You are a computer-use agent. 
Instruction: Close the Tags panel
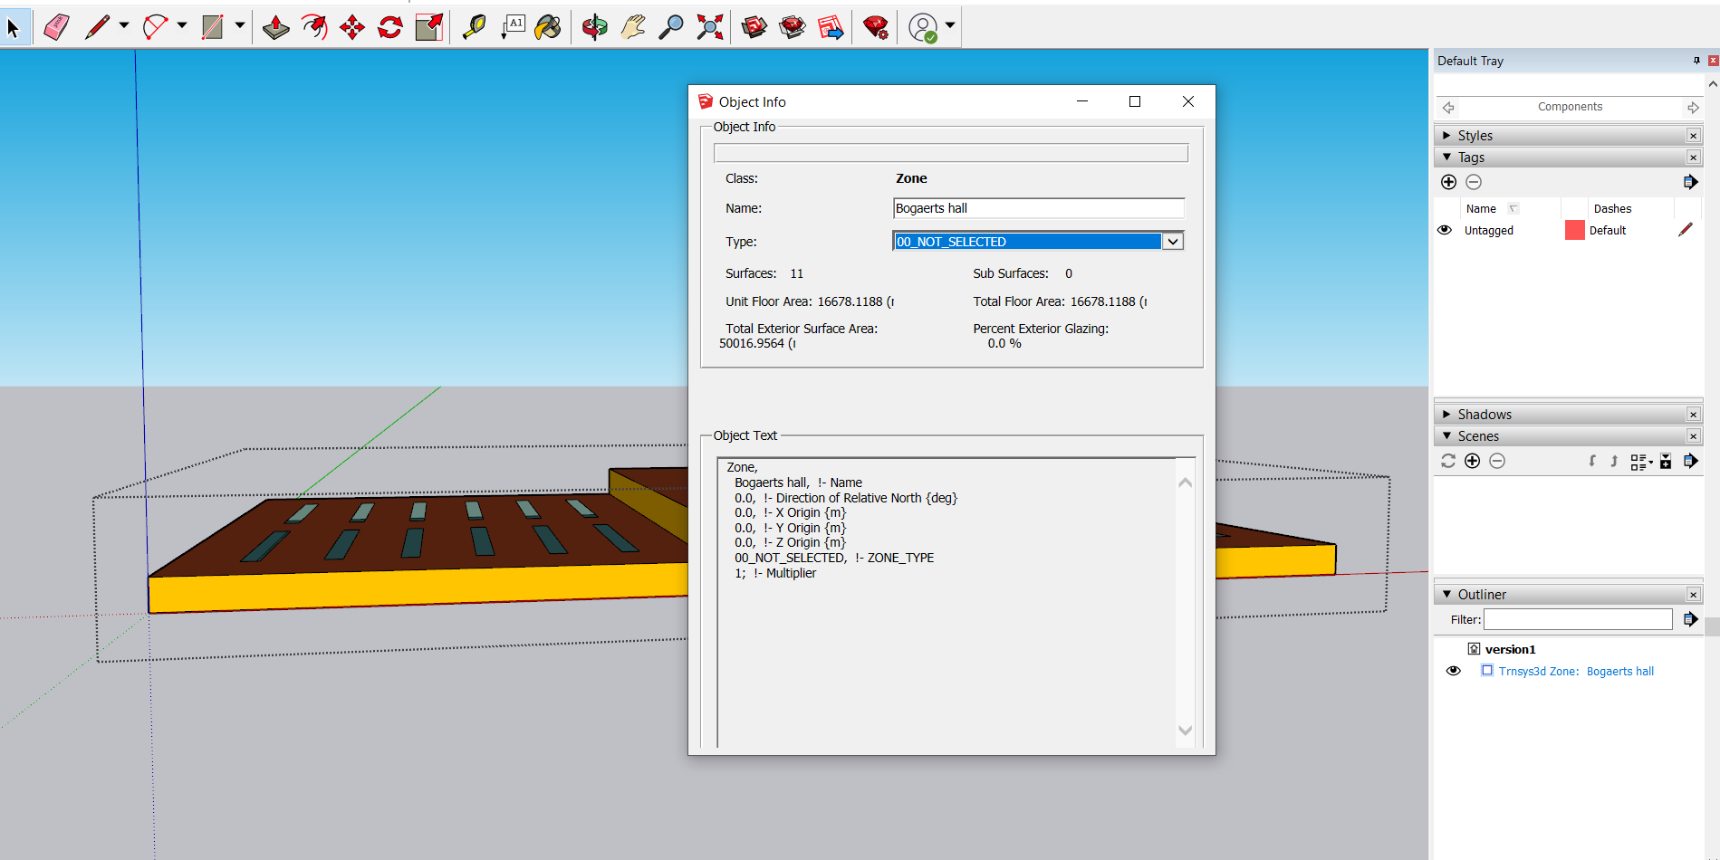pyautogui.click(x=1693, y=158)
